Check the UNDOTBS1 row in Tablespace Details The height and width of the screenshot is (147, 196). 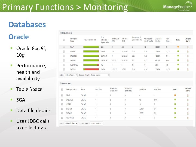point(64,56)
